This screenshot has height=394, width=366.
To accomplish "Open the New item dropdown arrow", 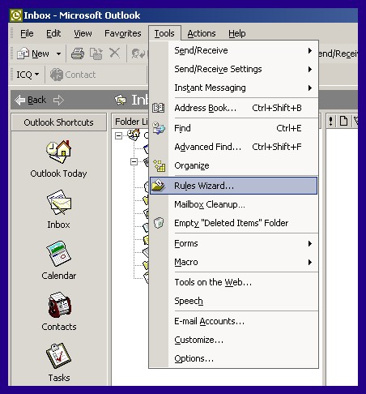I will coord(58,54).
